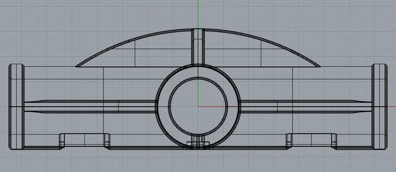Select the right end cap of the model

pyautogui.click(x=379, y=107)
